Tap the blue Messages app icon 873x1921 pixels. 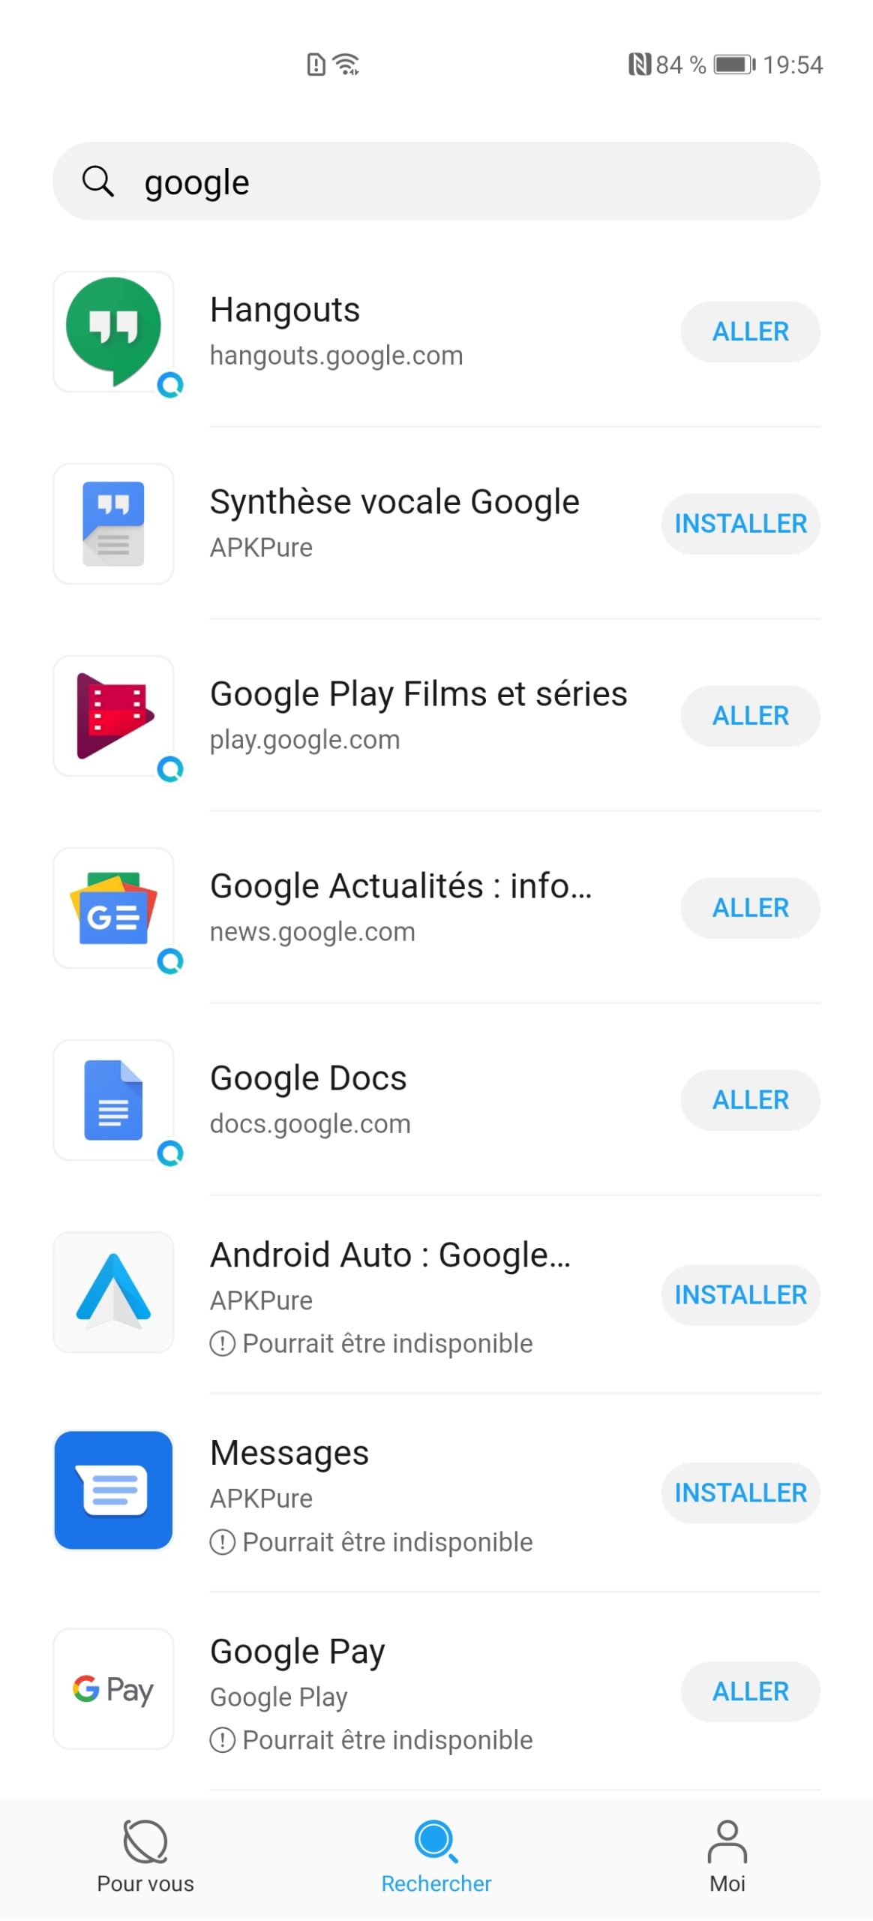(113, 1490)
